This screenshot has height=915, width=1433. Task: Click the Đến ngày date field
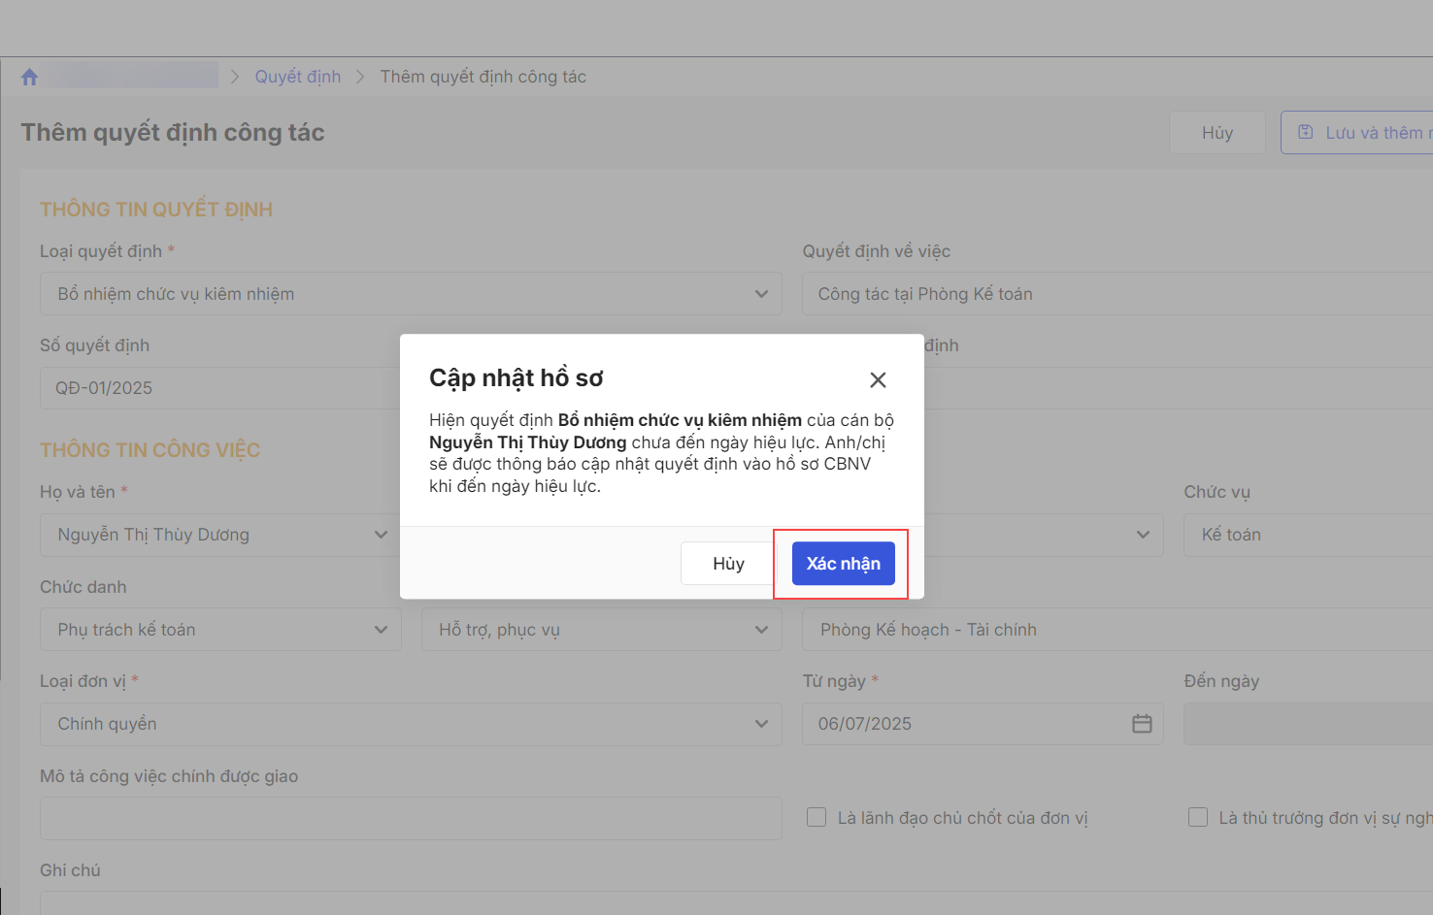[x=1306, y=724]
